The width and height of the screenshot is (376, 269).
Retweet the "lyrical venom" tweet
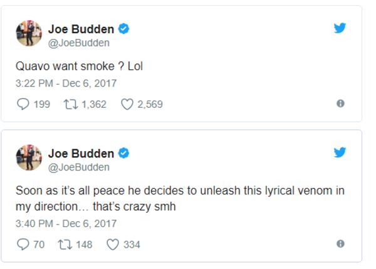(x=65, y=245)
